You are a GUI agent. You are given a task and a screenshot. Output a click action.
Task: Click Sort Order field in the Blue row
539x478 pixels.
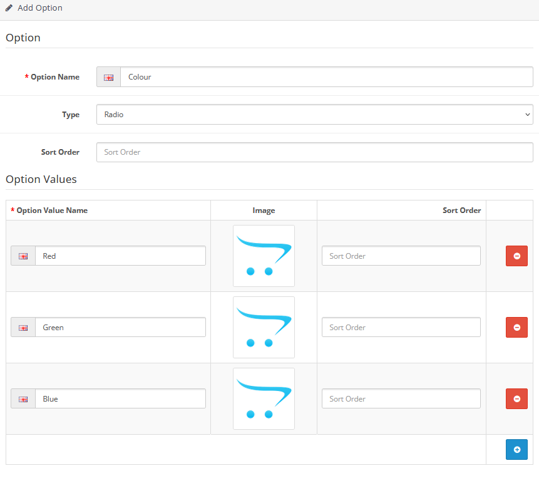click(x=401, y=398)
